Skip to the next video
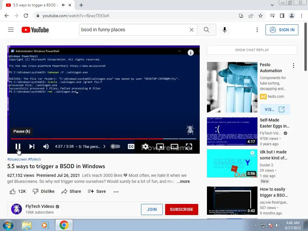Image resolution: width=308 pixels, height=231 pixels. coord(32,146)
